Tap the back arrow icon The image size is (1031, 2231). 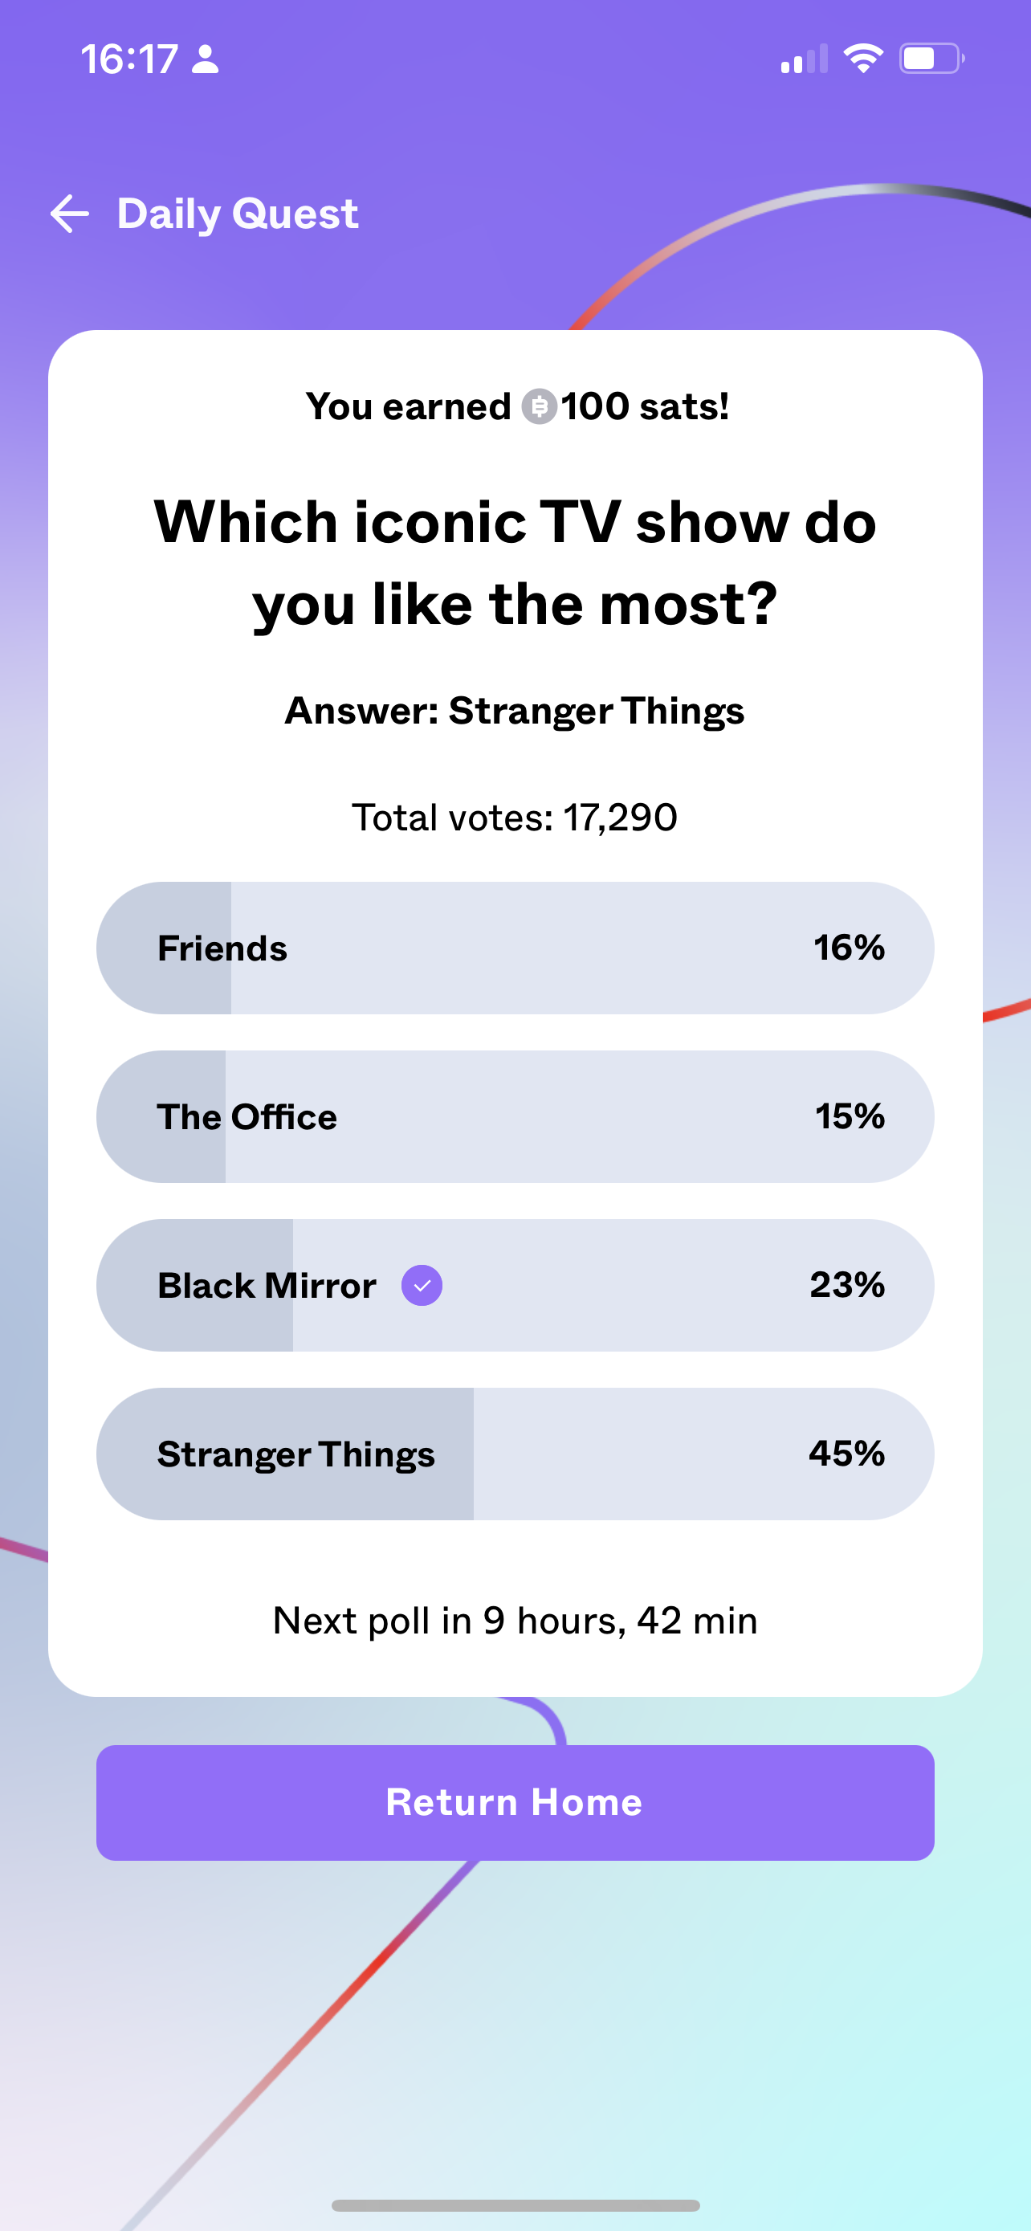coord(70,214)
